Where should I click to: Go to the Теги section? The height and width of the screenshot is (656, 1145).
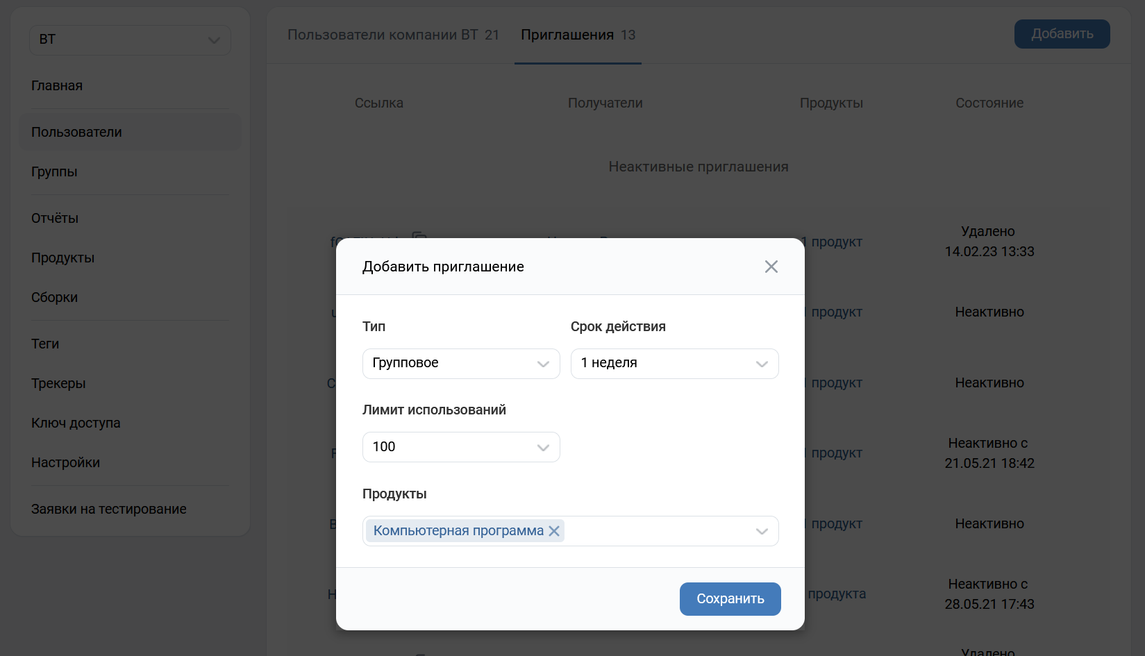click(x=44, y=344)
